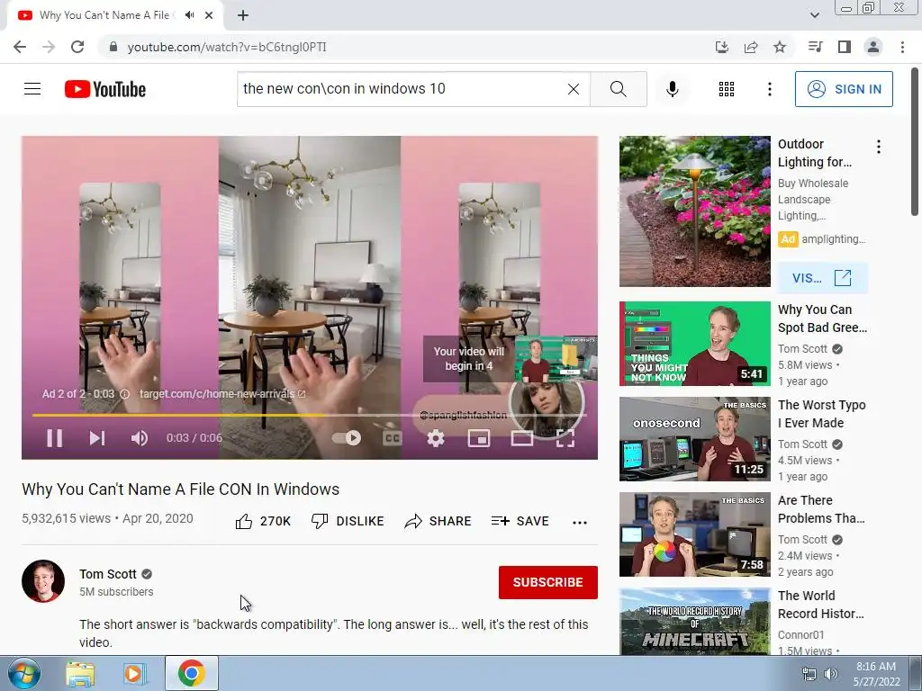Click upcoming video preview thumbnail in ad

pyautogui.click(x=556, y=358)
